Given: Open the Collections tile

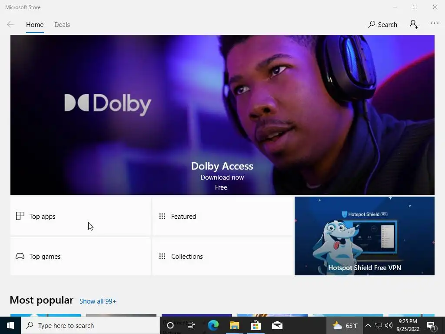Looking at the screenshot, I should [x=222, y=257].
